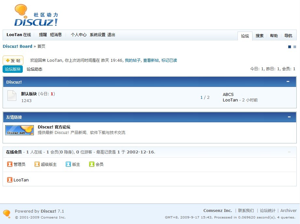
Task: Open 短消息 messages
Action: coord(56,35)
